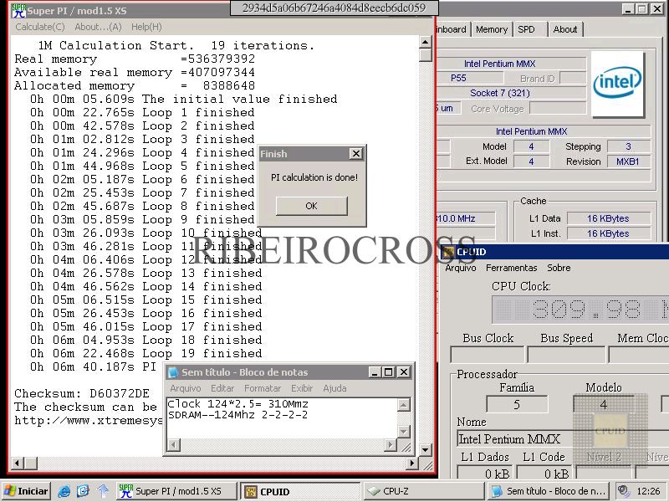Screen dimensions: 669x502
Task: Close the Finish dialog with X
Action: click(356, 154)
